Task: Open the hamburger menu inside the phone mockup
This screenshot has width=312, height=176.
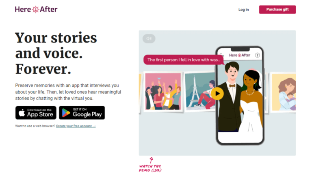Action: pos(222,56)
